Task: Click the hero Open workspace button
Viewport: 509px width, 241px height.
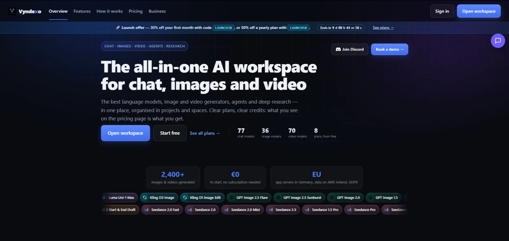Action: pos(125,133)
